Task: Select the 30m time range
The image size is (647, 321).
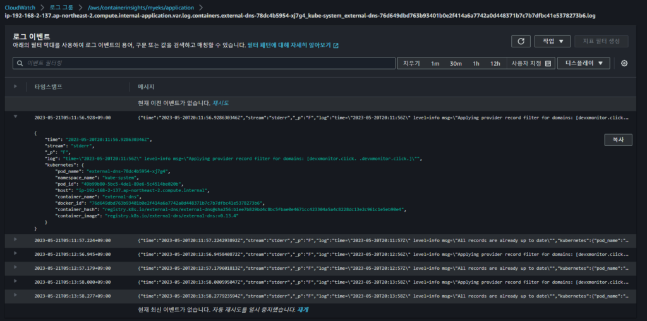Action: 456,64
